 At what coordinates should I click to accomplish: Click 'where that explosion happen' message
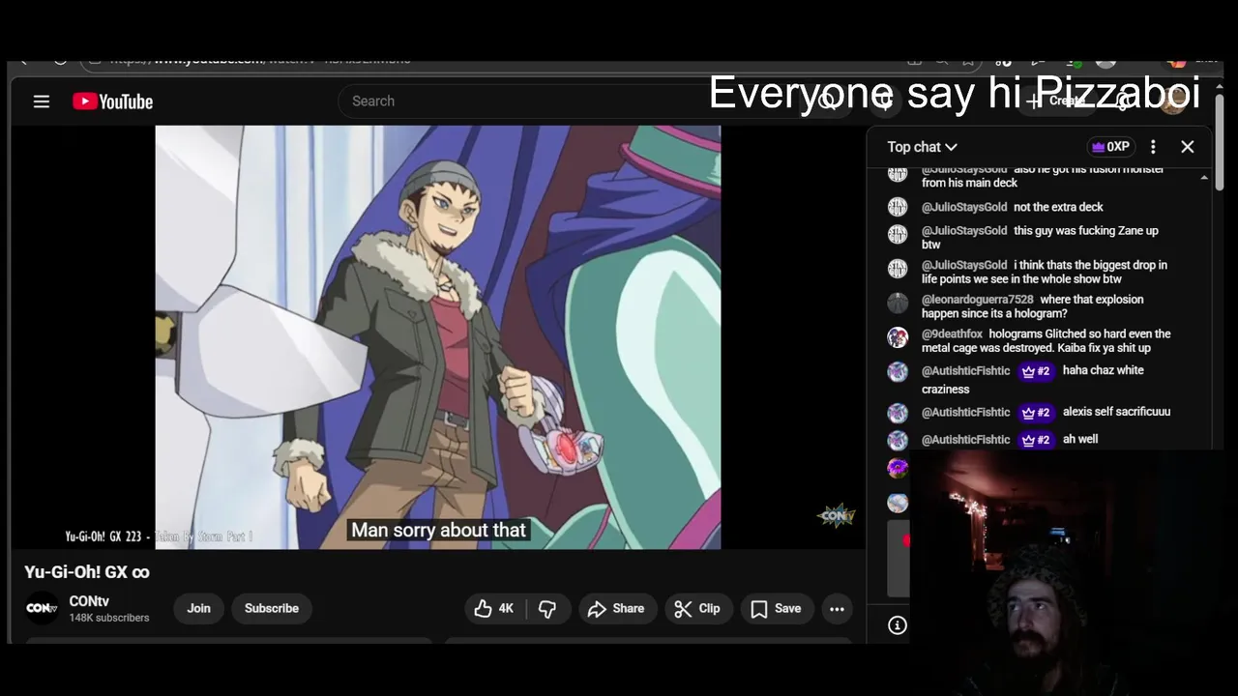coord(1032,306)
